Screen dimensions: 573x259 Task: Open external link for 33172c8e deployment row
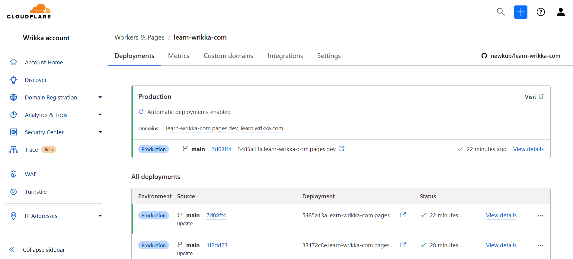click(x=403, y=245)
